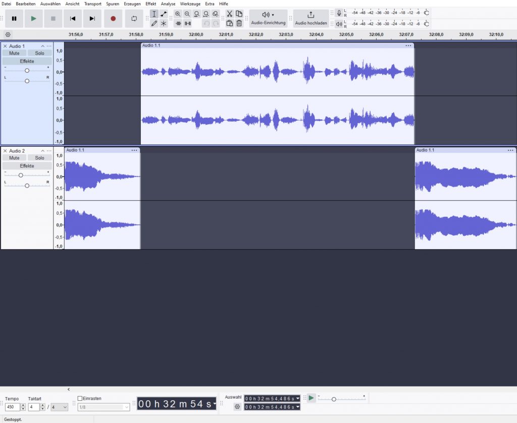Viewport: 517px width, 423px height.
Task: Select the Draw pencil tool
Action: [154, 23]
